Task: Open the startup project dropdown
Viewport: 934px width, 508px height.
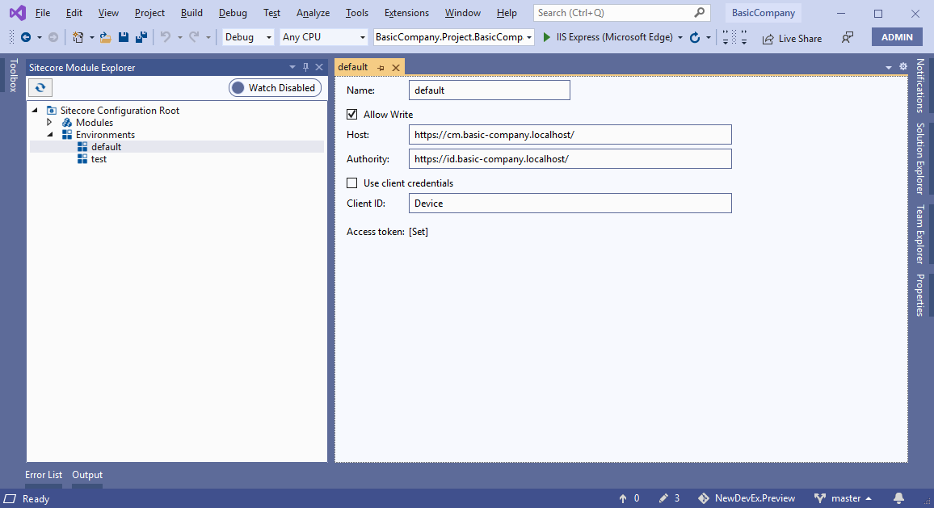Action: pos(453,37)
